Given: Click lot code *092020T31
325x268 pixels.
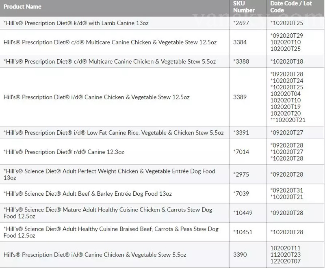Looking at the screenshot, I should click(x=286, y=190).
